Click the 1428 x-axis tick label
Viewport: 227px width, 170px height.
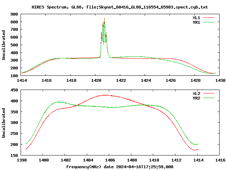point(195,80)
